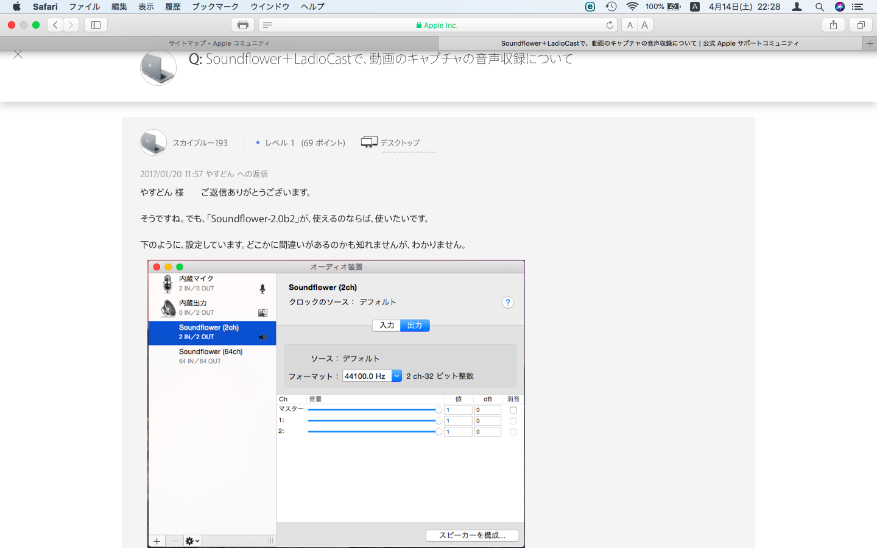877x548 pixels.
Task: Expand the gear action menu in device list
Action: click(x=192, y=541)
